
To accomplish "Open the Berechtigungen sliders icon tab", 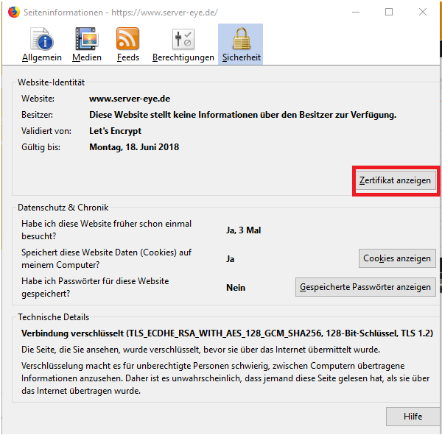I will tap(183, 45).
